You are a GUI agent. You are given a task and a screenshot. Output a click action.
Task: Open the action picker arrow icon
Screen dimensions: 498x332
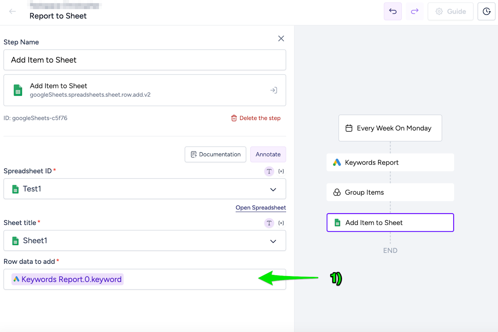click(274, 90)
